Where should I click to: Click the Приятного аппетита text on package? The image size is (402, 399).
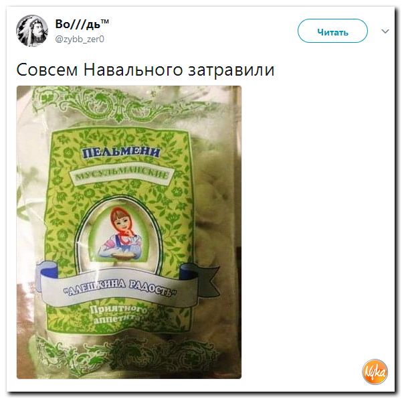tap(118, 315)
